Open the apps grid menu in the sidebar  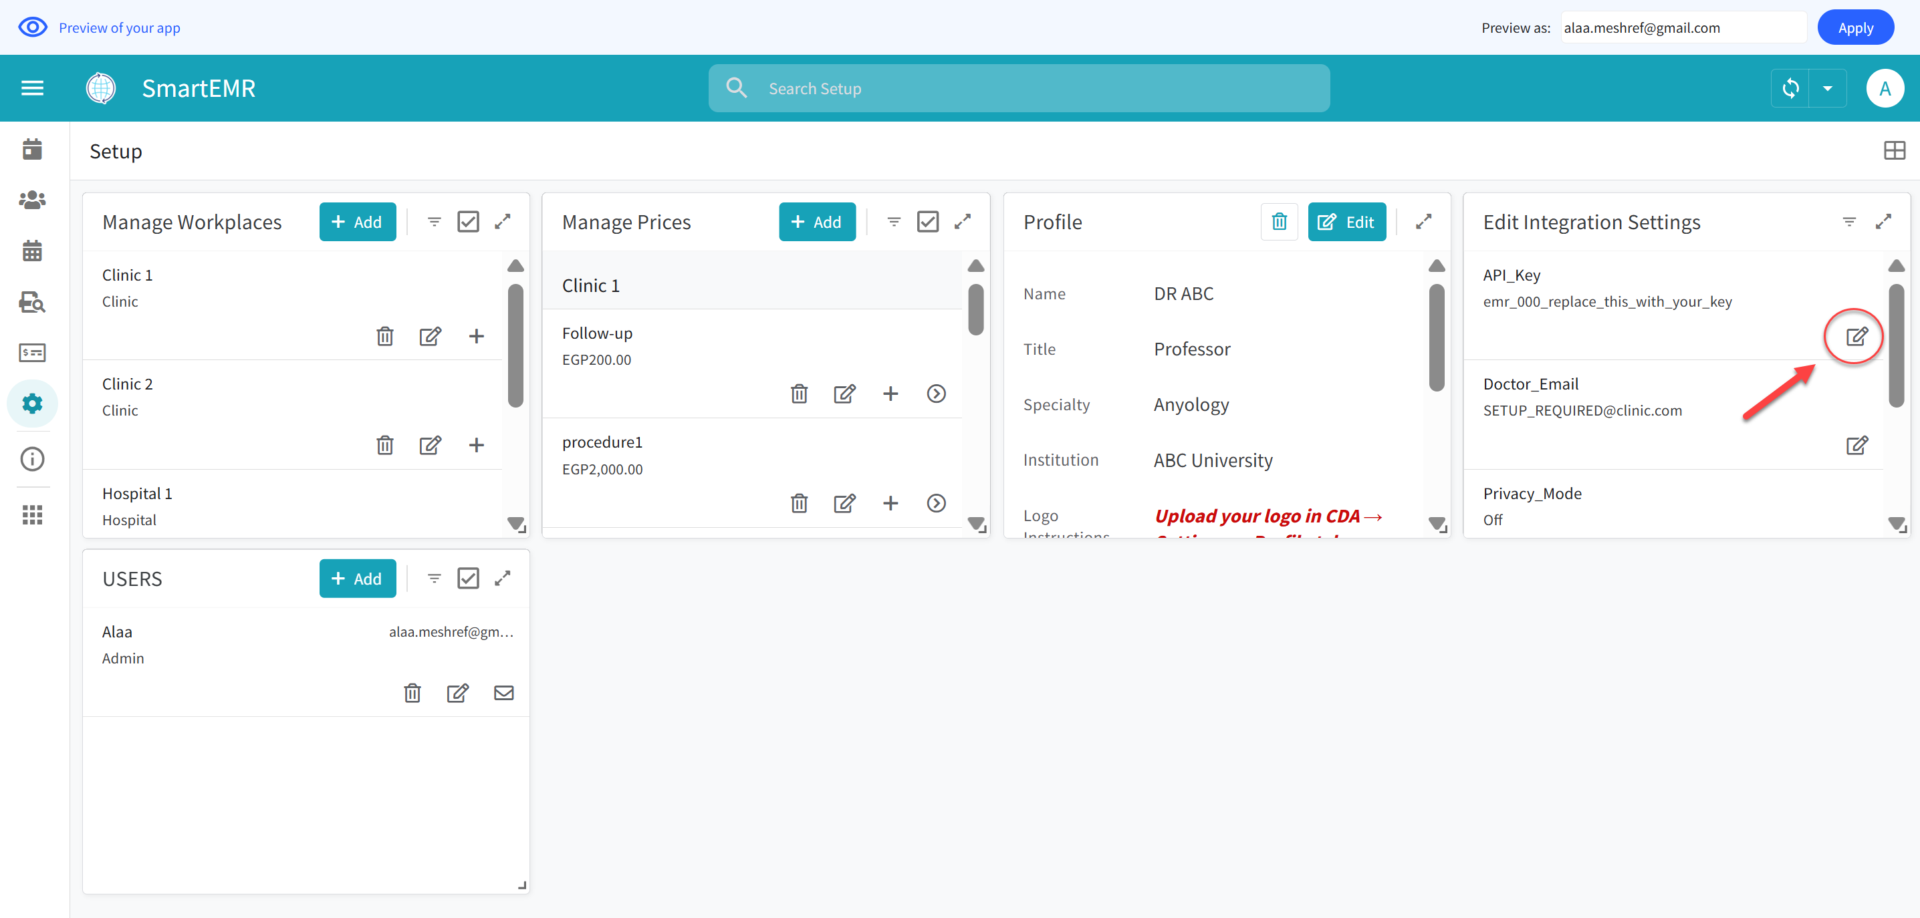coord(32,514)
